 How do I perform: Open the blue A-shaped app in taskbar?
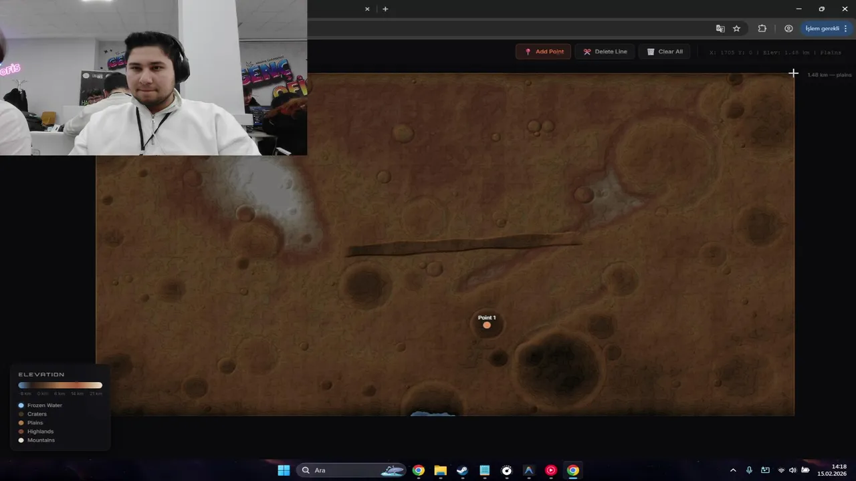point(529,470)
